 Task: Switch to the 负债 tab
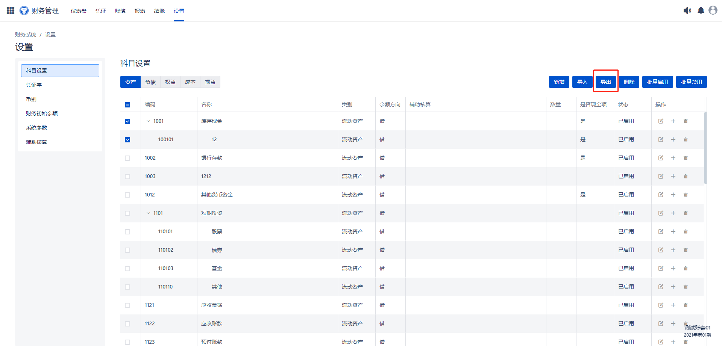(x=150, y=82)
